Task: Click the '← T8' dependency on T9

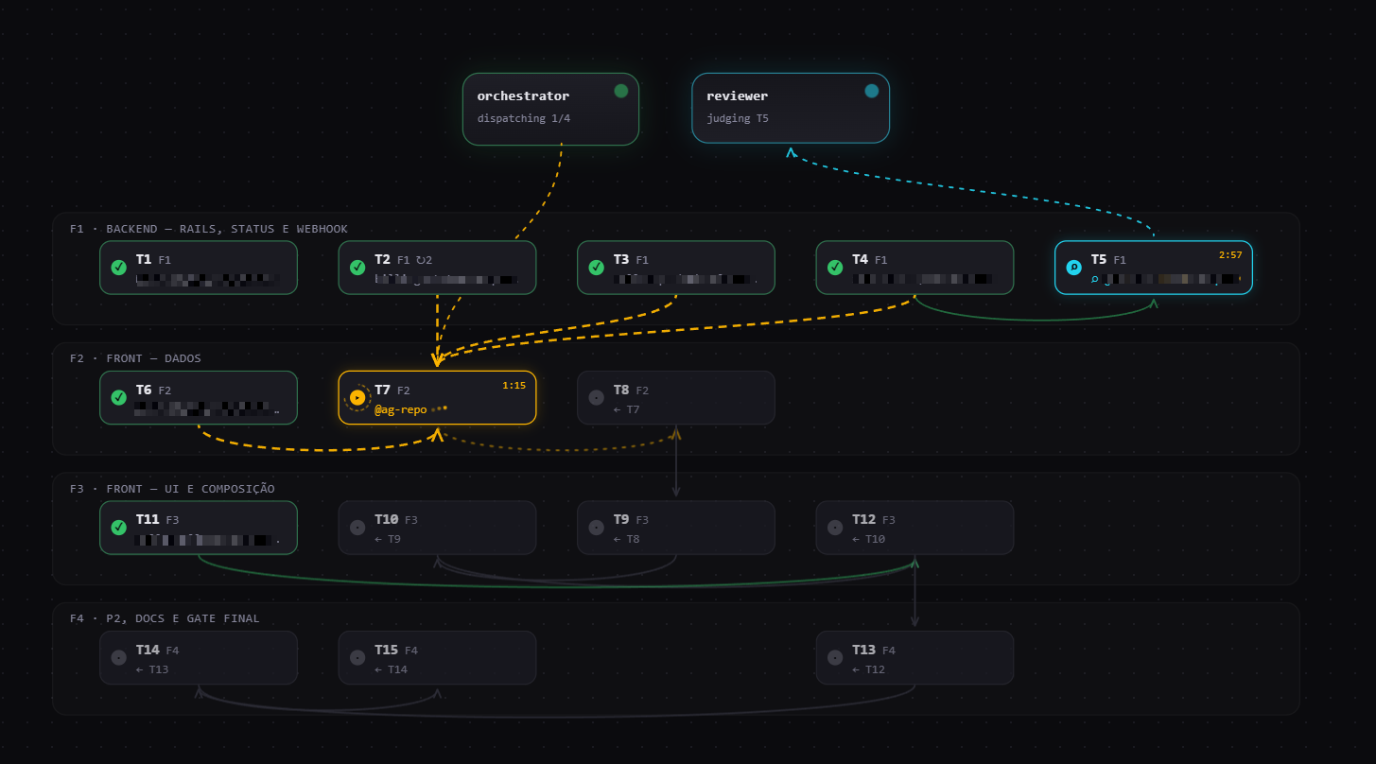Action: (626, 539)
